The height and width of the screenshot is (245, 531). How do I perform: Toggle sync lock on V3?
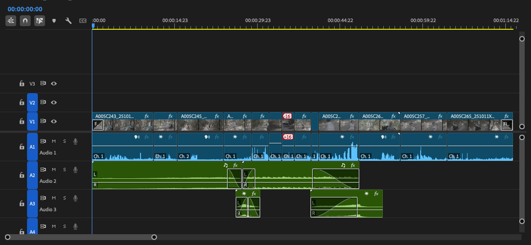tap(43, 83)
